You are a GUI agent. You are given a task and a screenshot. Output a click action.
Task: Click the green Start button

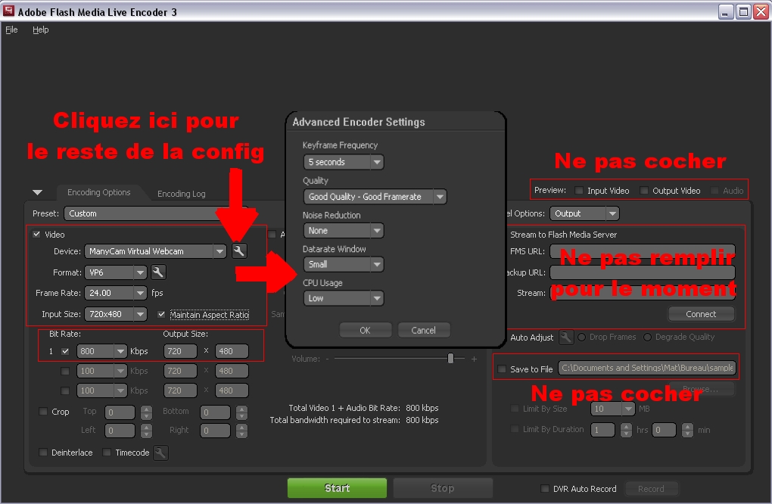[338, 488]
